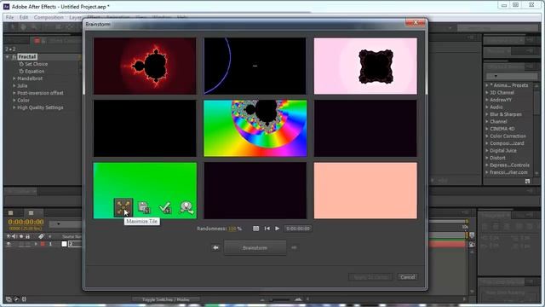Open the File menu
The height and width of the screenshot is (307, 545).
[x=9, y=17]
